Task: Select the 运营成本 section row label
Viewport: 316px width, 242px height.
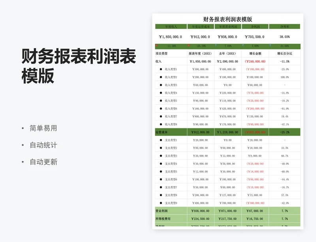Action: coord(162,132)
